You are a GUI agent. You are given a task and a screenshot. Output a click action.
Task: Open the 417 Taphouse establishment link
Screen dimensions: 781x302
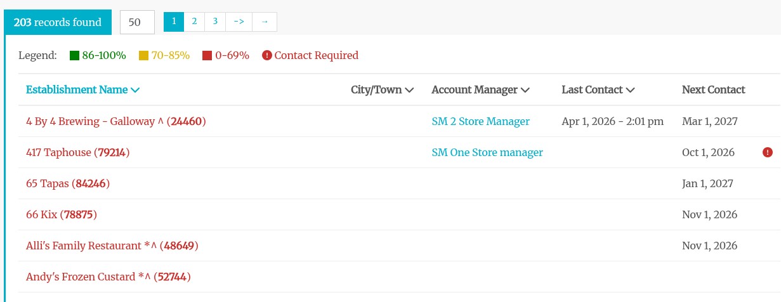pos(78,152)
